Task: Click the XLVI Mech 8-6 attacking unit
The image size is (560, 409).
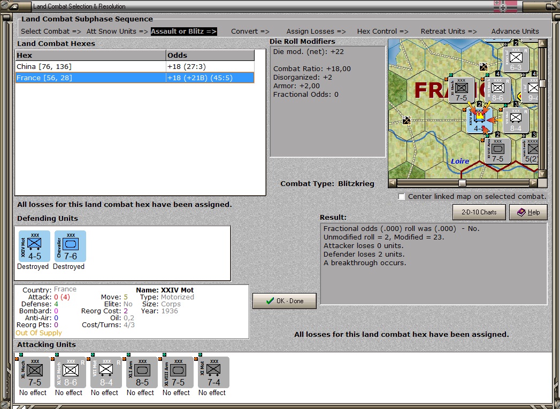Action: click(70, 372)
